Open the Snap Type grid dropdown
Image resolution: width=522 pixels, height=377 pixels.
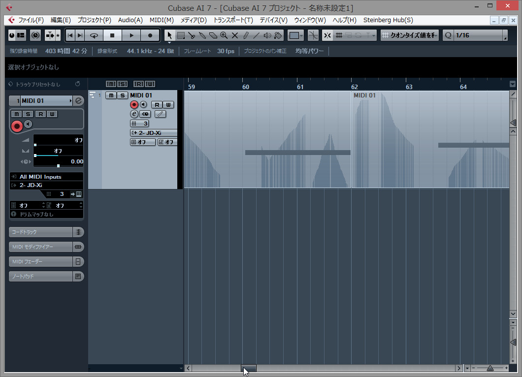pos(339,35)
